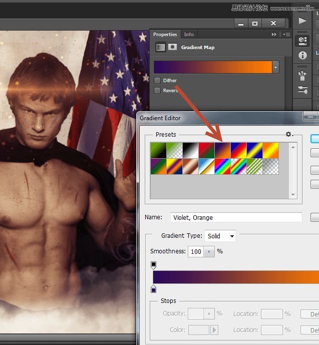The width and height of the screenshot is (319, 345).
Task: Select the Copper gradient preset
Action: (190, 167)
